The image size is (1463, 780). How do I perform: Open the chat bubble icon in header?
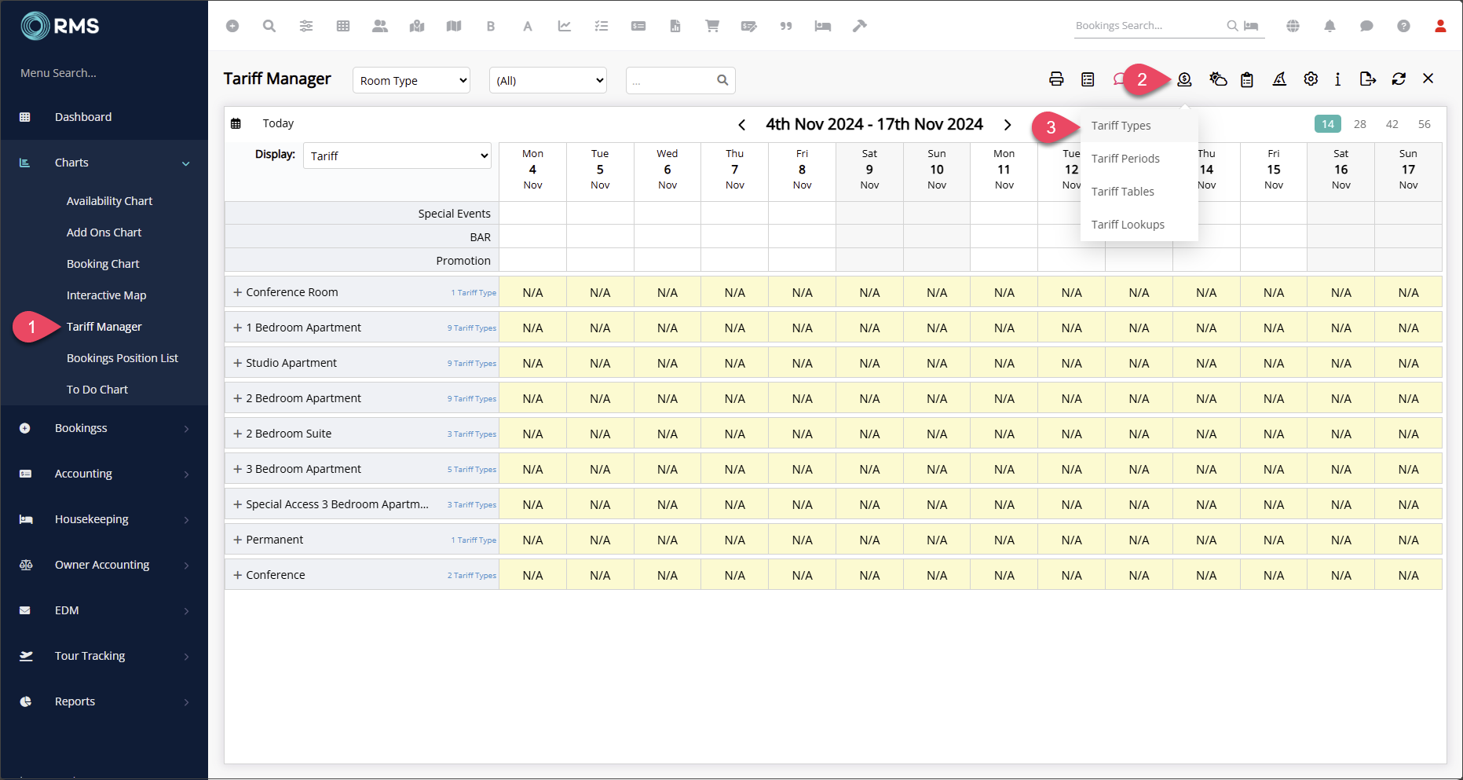pos(1366,26)
